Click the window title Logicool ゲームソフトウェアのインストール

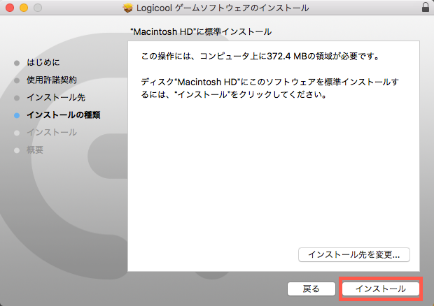coord(223,8)
